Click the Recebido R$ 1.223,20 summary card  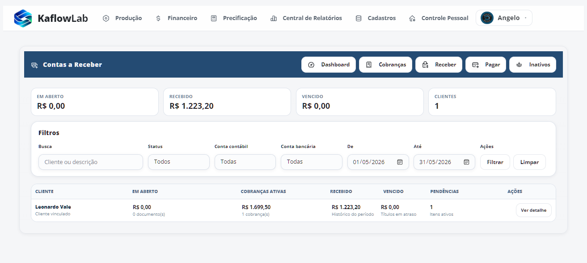[x=227, y=102]
